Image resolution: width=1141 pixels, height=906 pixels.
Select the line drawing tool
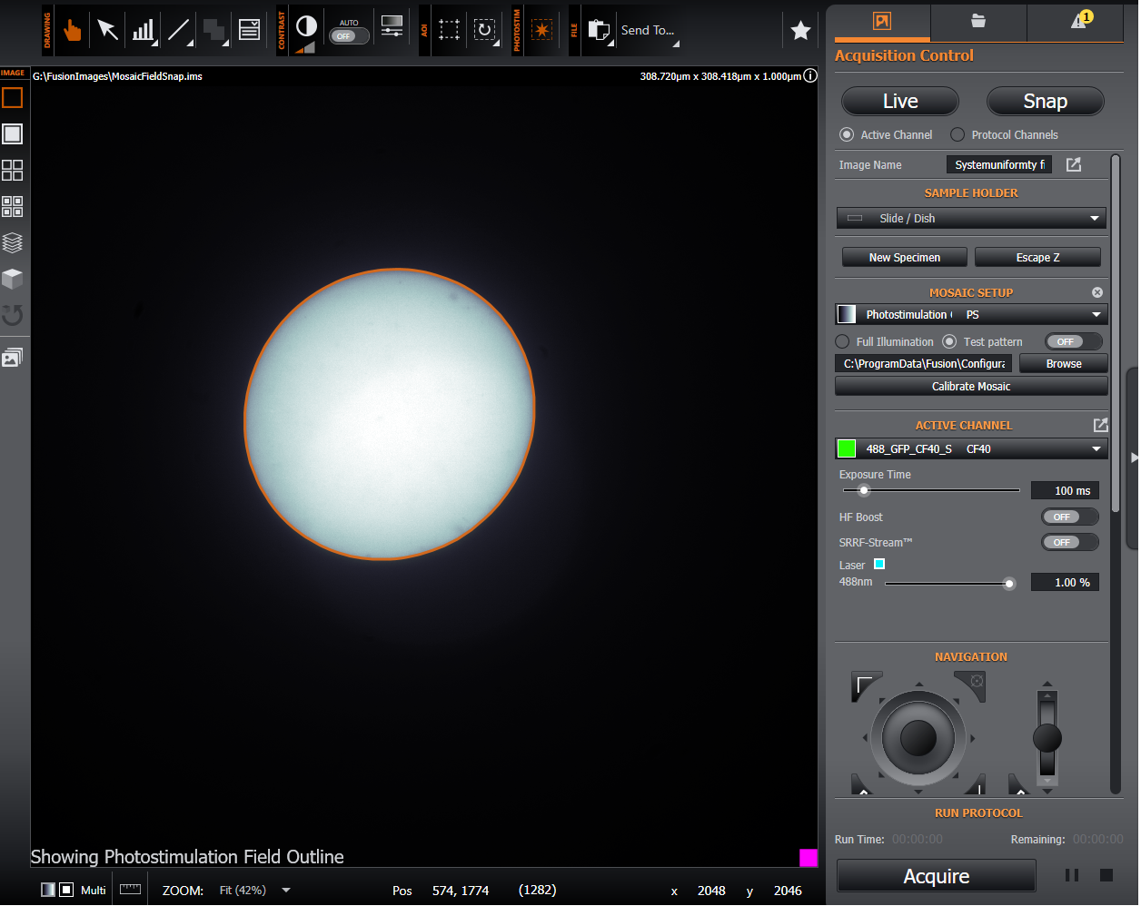[179, 31]
